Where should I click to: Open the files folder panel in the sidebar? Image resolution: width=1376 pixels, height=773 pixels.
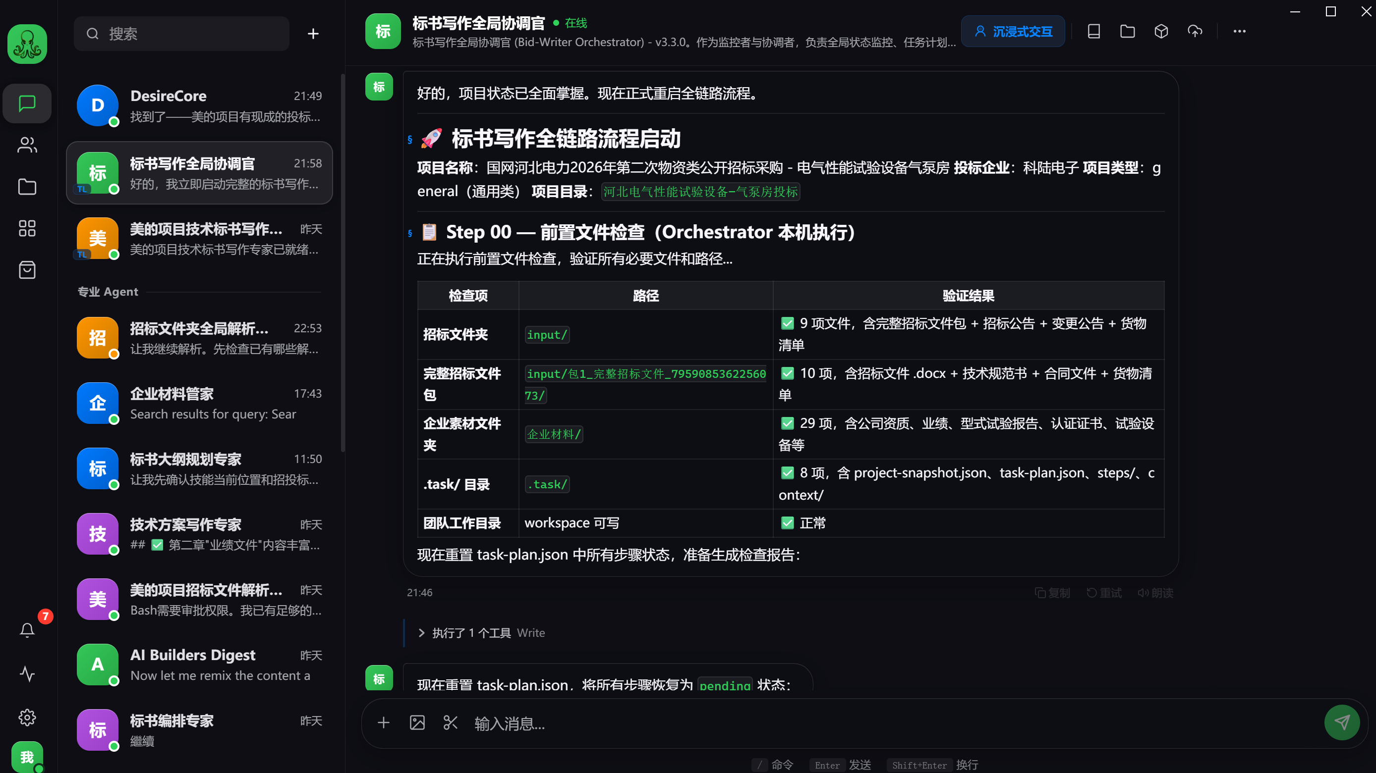[26, 187]
